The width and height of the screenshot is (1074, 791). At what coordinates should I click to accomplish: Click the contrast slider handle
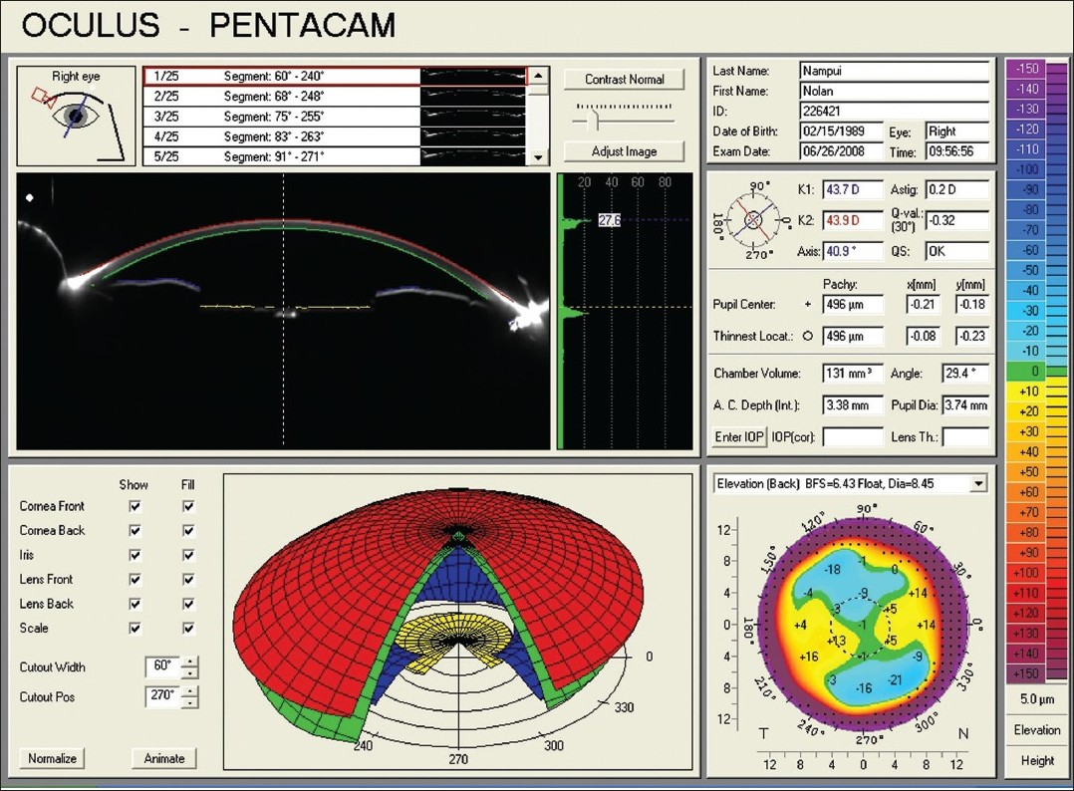(x=594, y=121)
